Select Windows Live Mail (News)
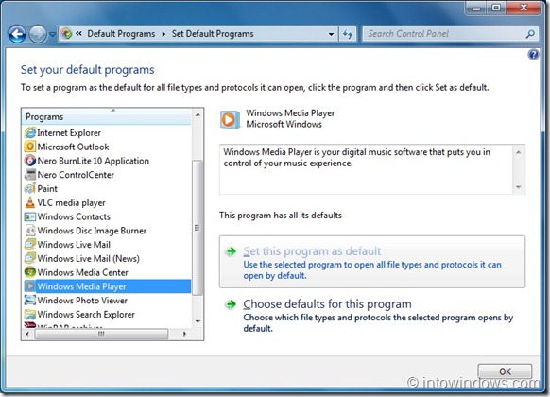This screenshot has height=397, width=550. coord(89,258)
